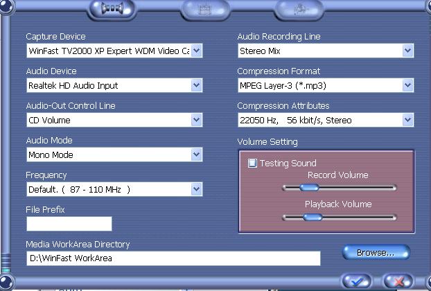The width and height of the screenshot is (431, 291).
Task: Open the audio settings tab with speakers icon
Action: tap(112, 9)
